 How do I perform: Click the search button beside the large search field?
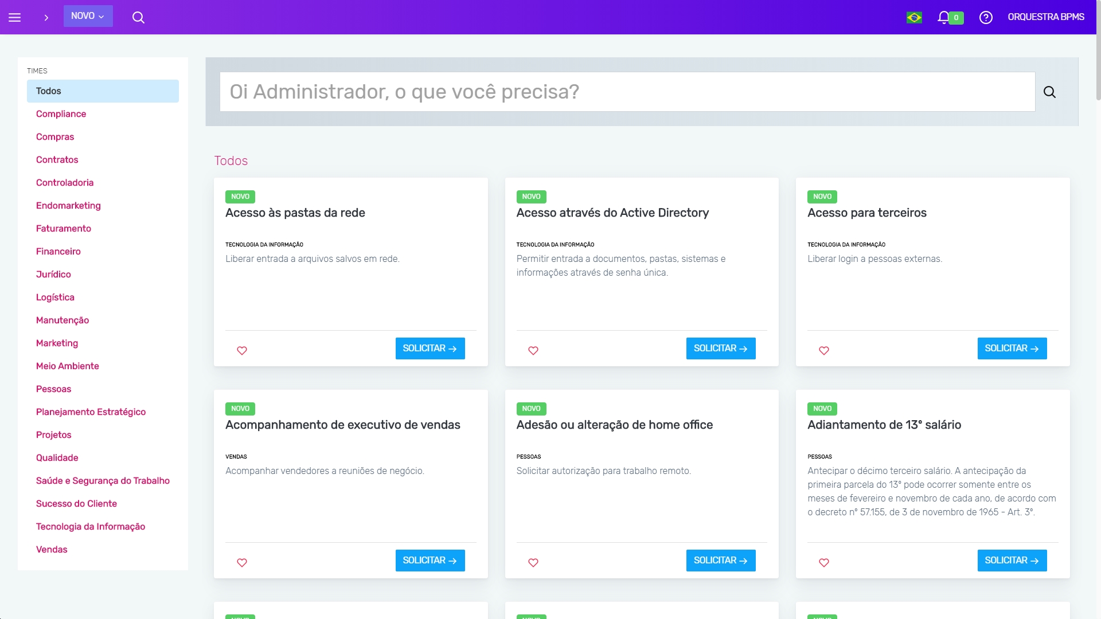(x=1049, y=92)
